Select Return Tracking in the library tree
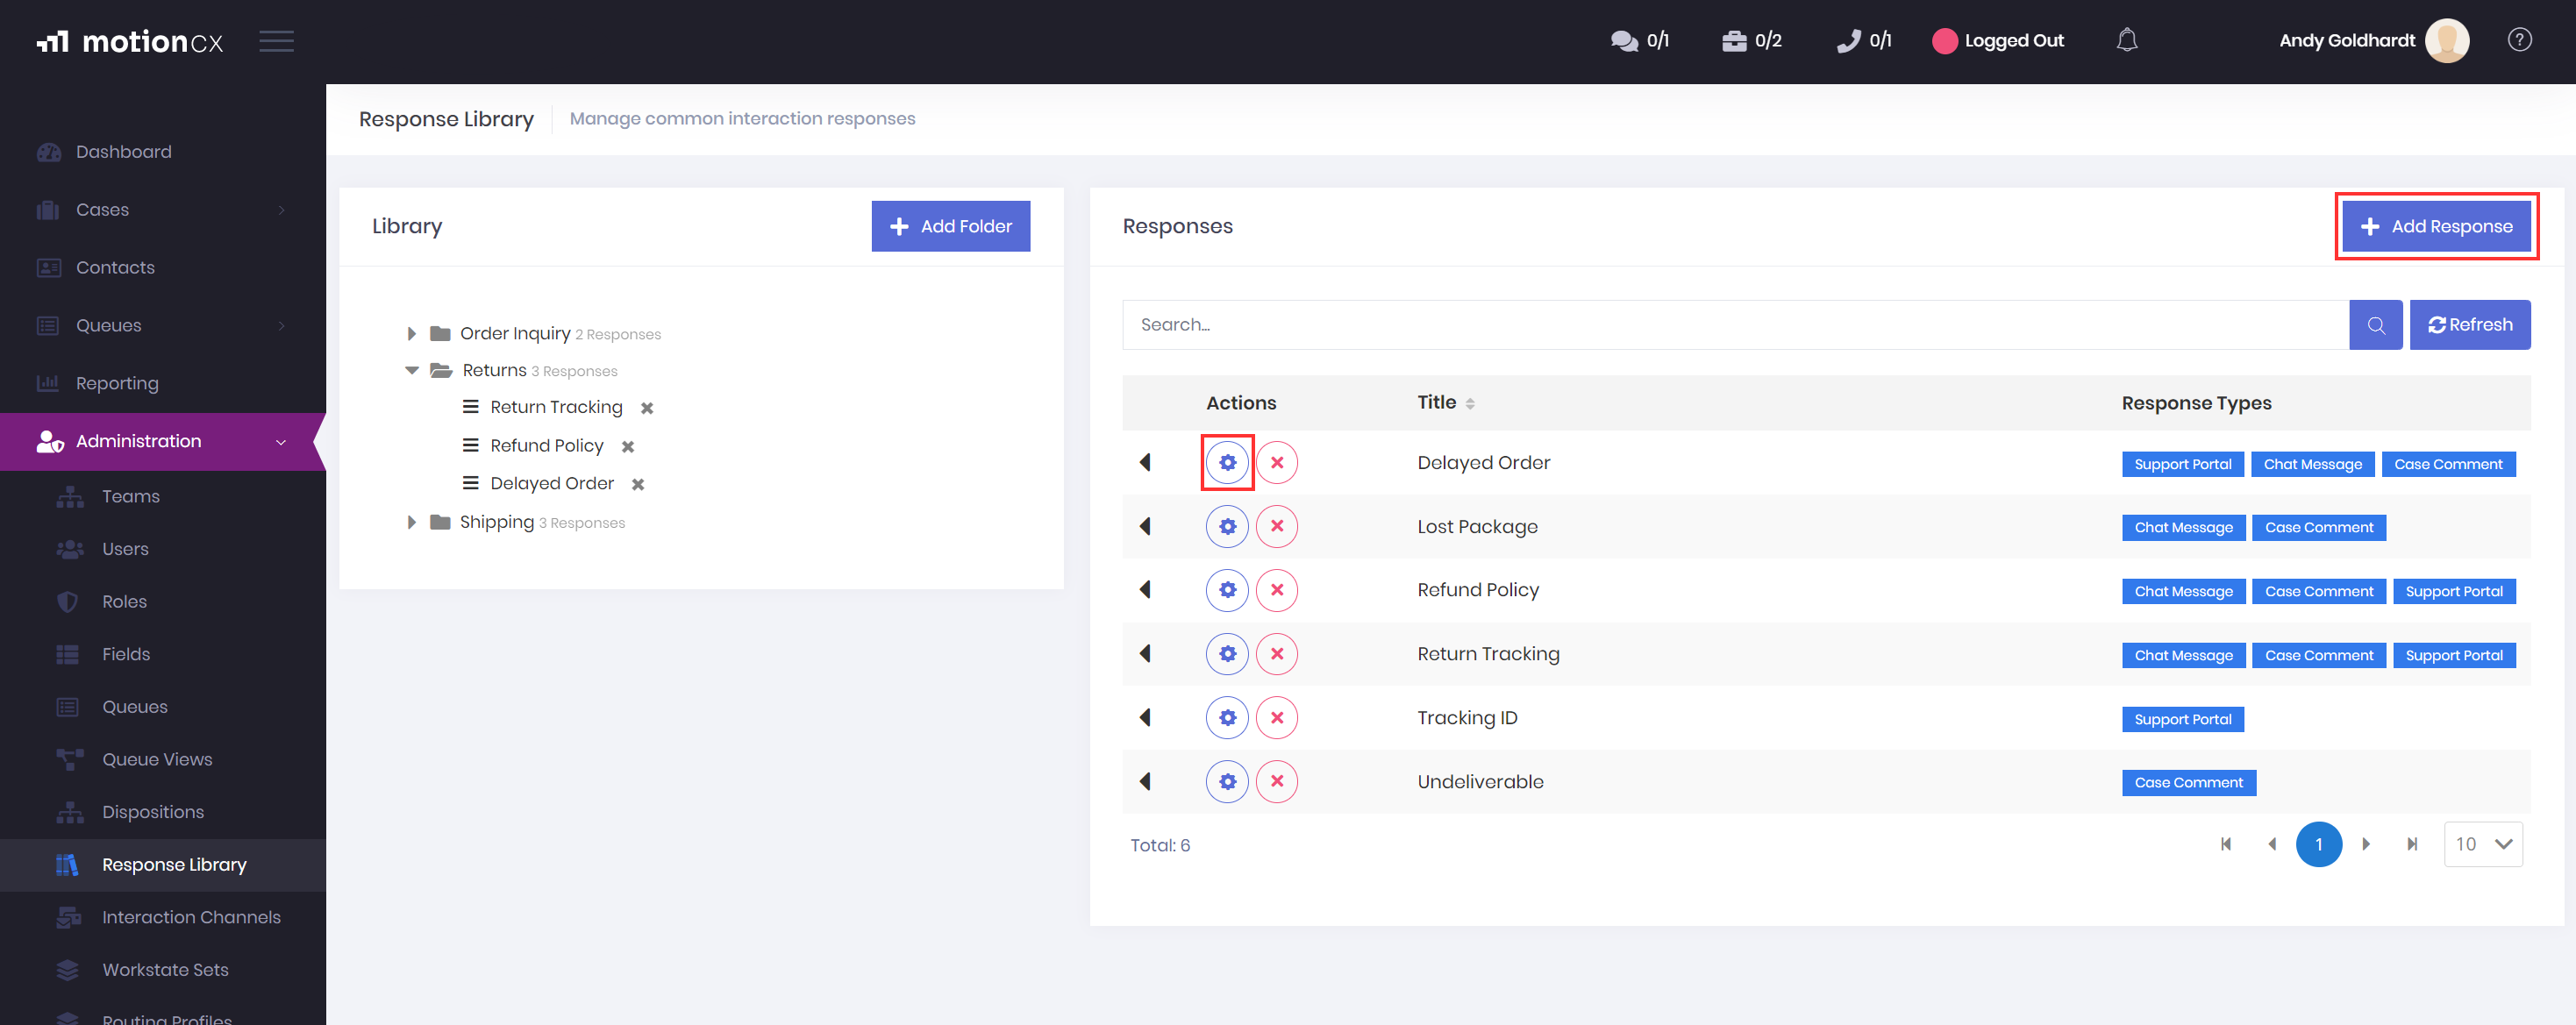Screen dimensions: 2576x1025 click(556, 408)
